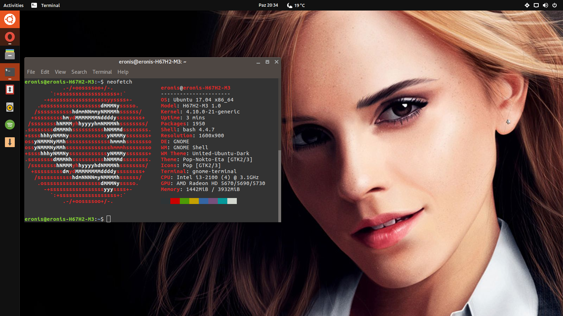Screen dimensions: 563x316
Task: Open Spotify from the dock
Action: tap(10, 125)
